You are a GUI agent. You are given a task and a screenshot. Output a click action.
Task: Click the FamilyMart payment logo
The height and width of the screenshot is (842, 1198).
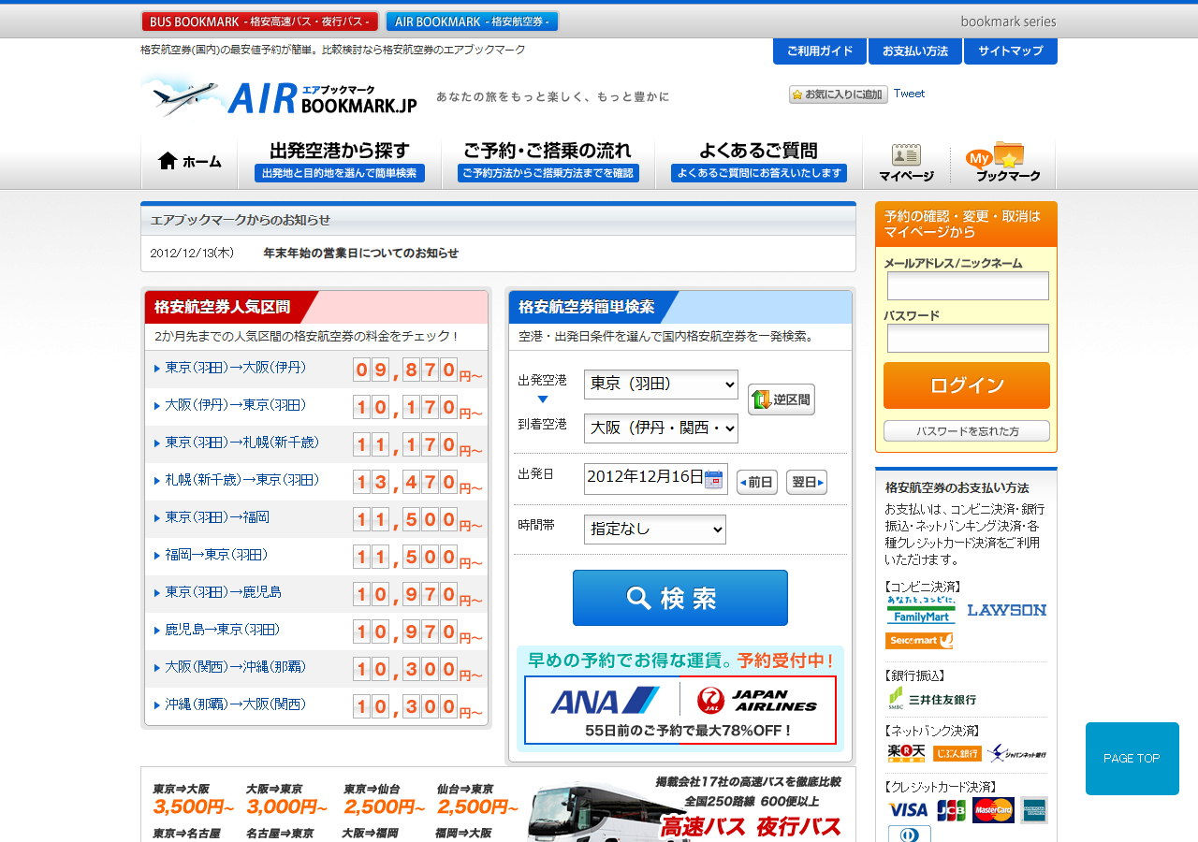coord(921,610)
